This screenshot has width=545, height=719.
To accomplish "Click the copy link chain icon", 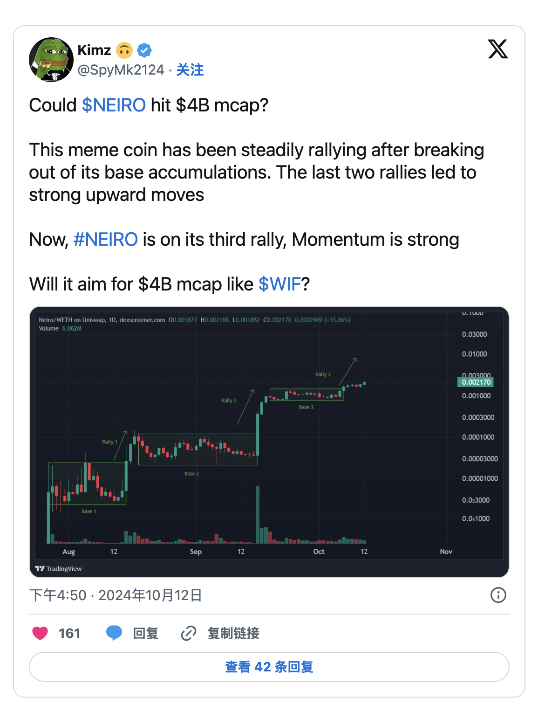I will [188, 633].
